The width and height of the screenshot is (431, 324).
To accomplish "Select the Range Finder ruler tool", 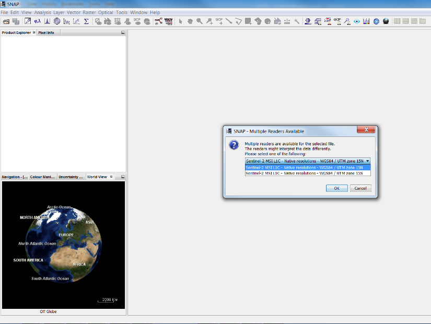I will tap(287, 21).
